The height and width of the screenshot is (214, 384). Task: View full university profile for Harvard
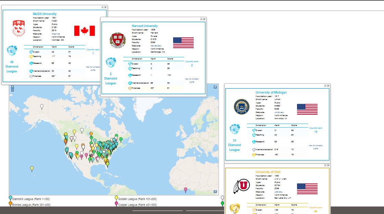(192, 80)
